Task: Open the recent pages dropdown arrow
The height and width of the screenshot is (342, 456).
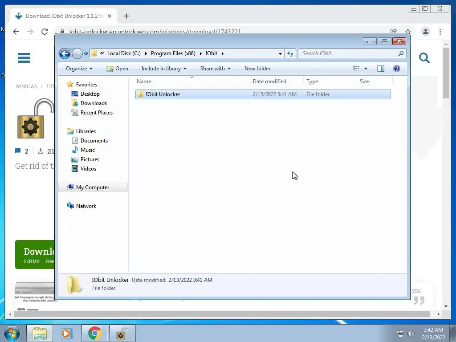Action: [x=86, y=54]
